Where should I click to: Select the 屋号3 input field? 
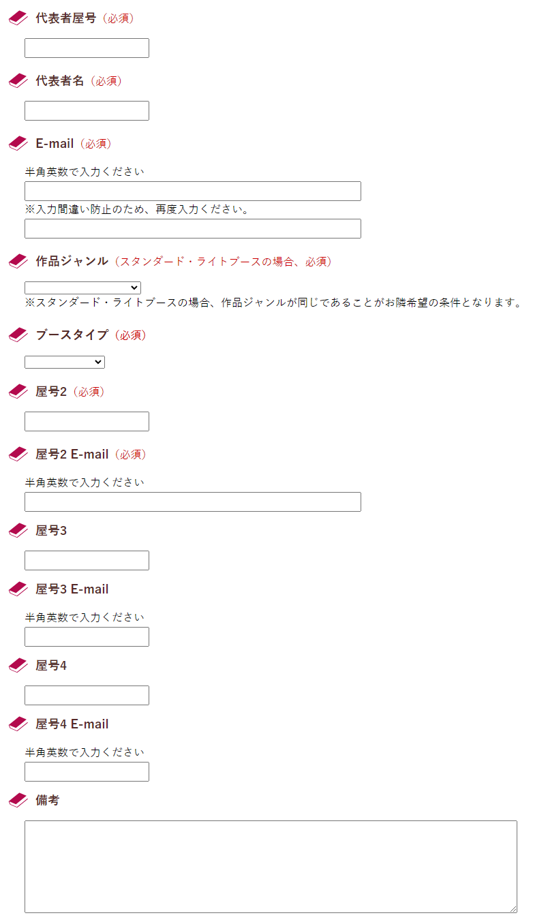pyautogui.click(x=86, y=560)
